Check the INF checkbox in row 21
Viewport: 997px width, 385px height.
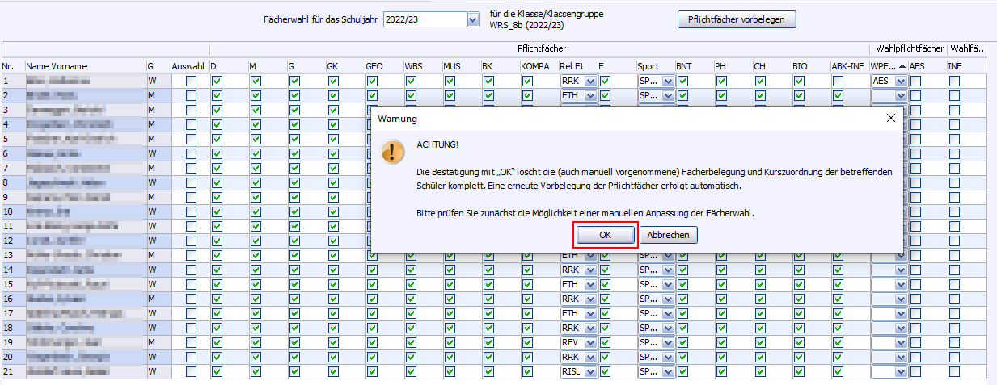click(955, 372)
